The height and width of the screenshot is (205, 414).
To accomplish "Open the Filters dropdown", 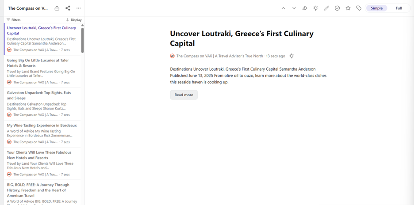I will [x=13, y=20].
